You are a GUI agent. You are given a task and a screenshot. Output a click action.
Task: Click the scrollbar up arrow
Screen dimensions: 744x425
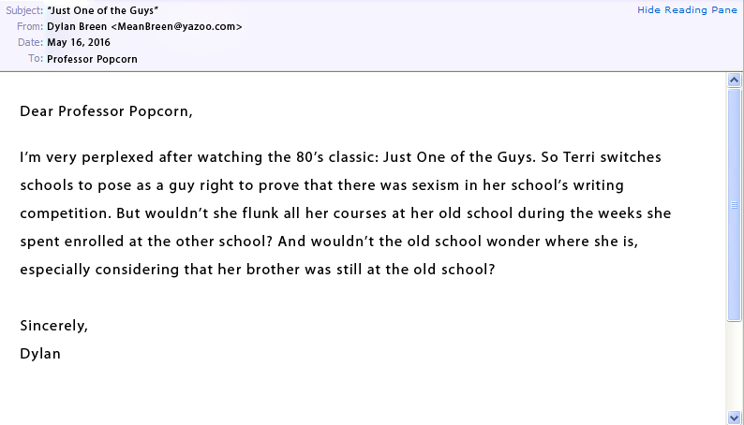point(735,81)
